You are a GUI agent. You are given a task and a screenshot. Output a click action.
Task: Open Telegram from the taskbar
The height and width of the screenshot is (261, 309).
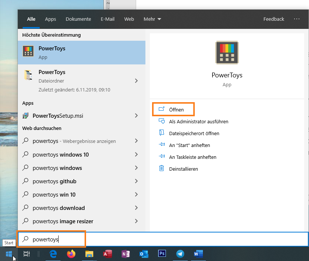click(x=180, y=254)
